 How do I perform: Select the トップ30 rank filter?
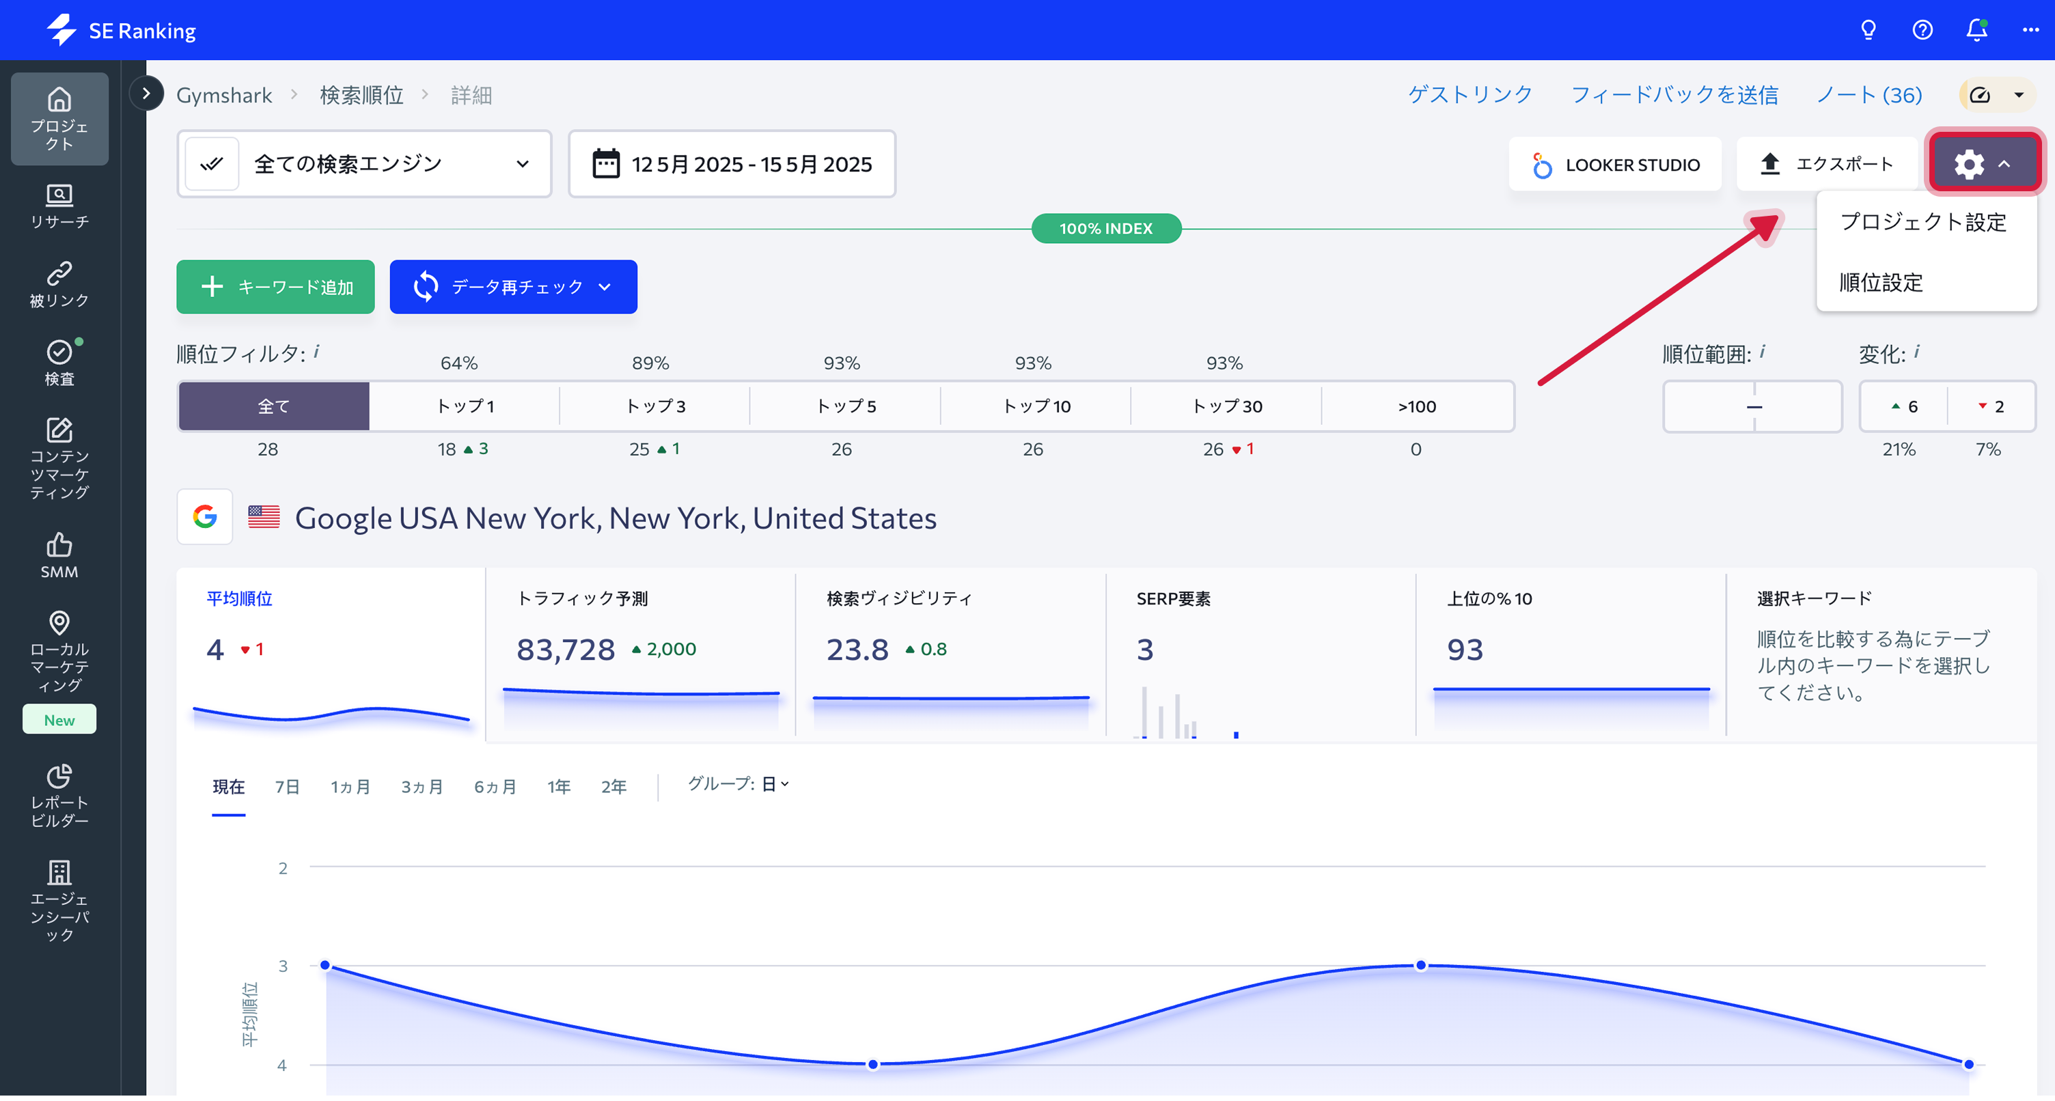click(1228, 408)
